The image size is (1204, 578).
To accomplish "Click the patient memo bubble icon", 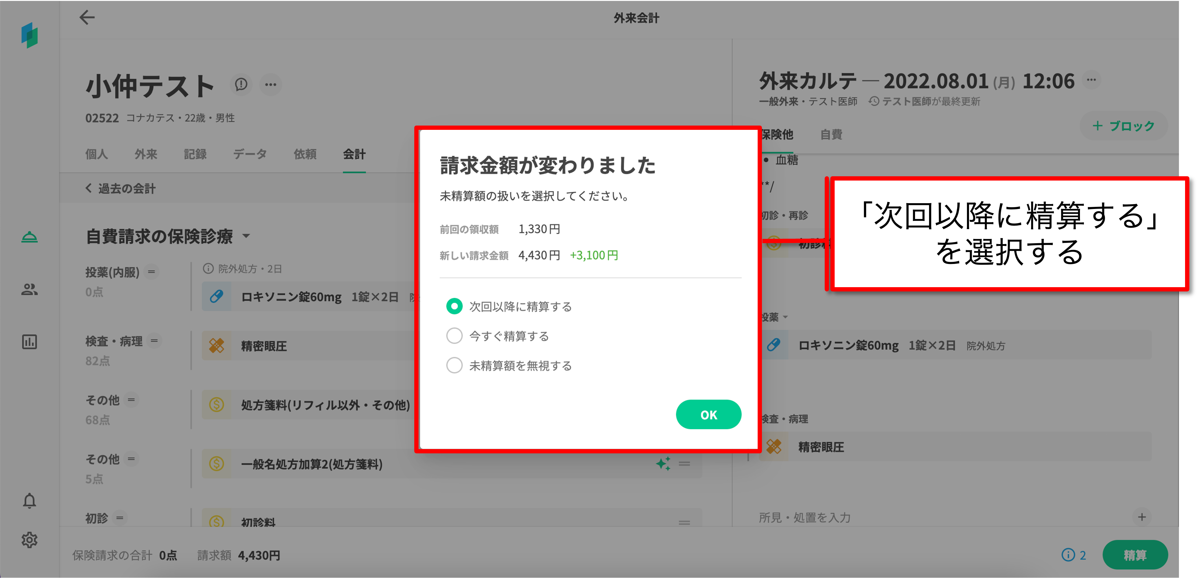I will (x=241, y=85).
